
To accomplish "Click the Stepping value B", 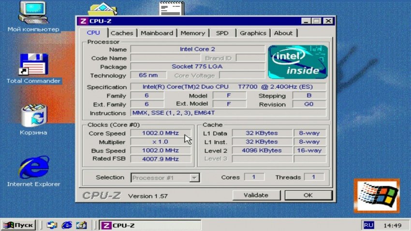I will [309, 96].
